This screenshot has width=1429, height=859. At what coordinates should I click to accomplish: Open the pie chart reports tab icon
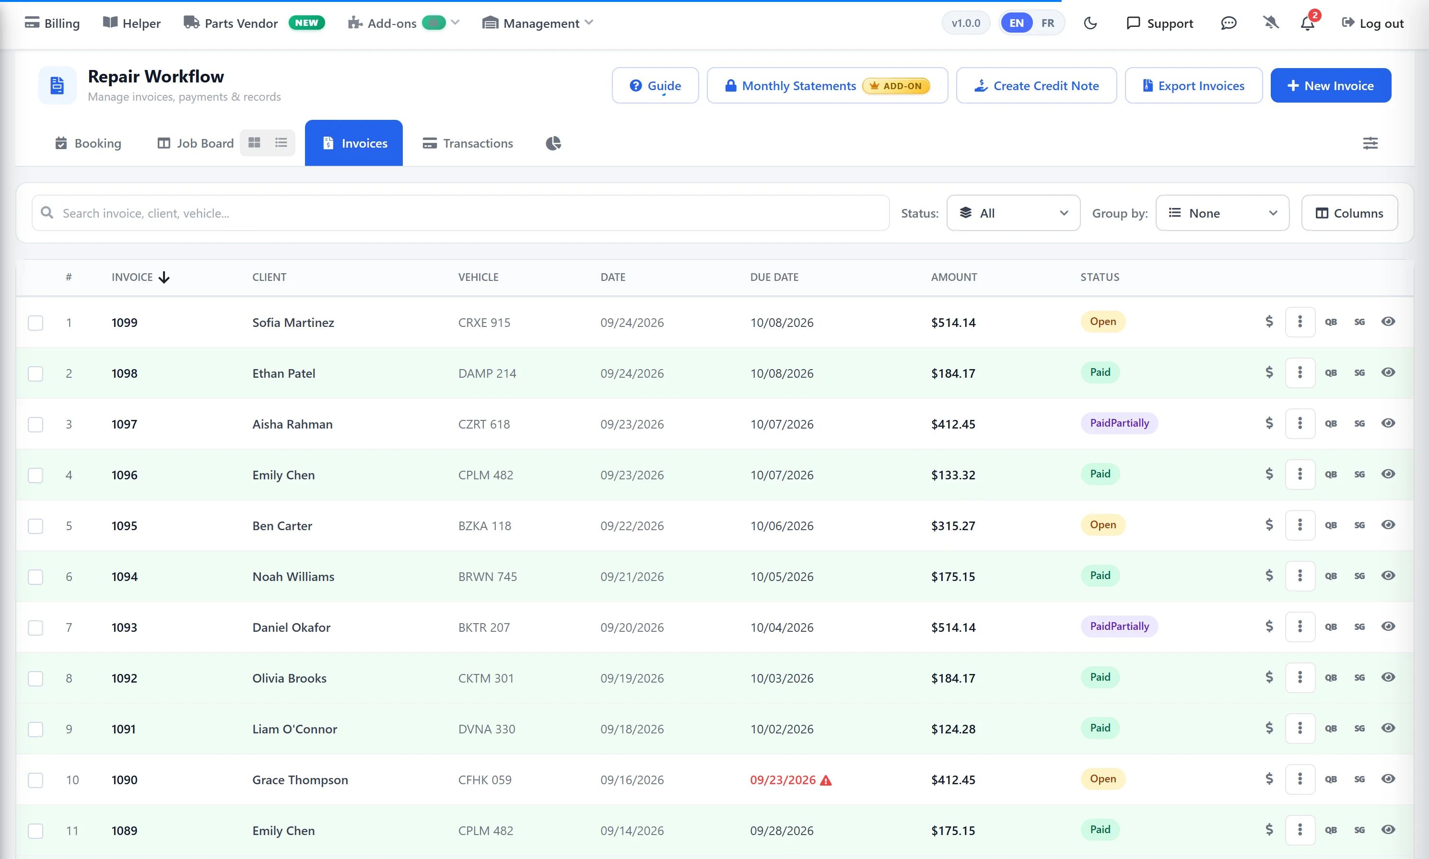553,143
